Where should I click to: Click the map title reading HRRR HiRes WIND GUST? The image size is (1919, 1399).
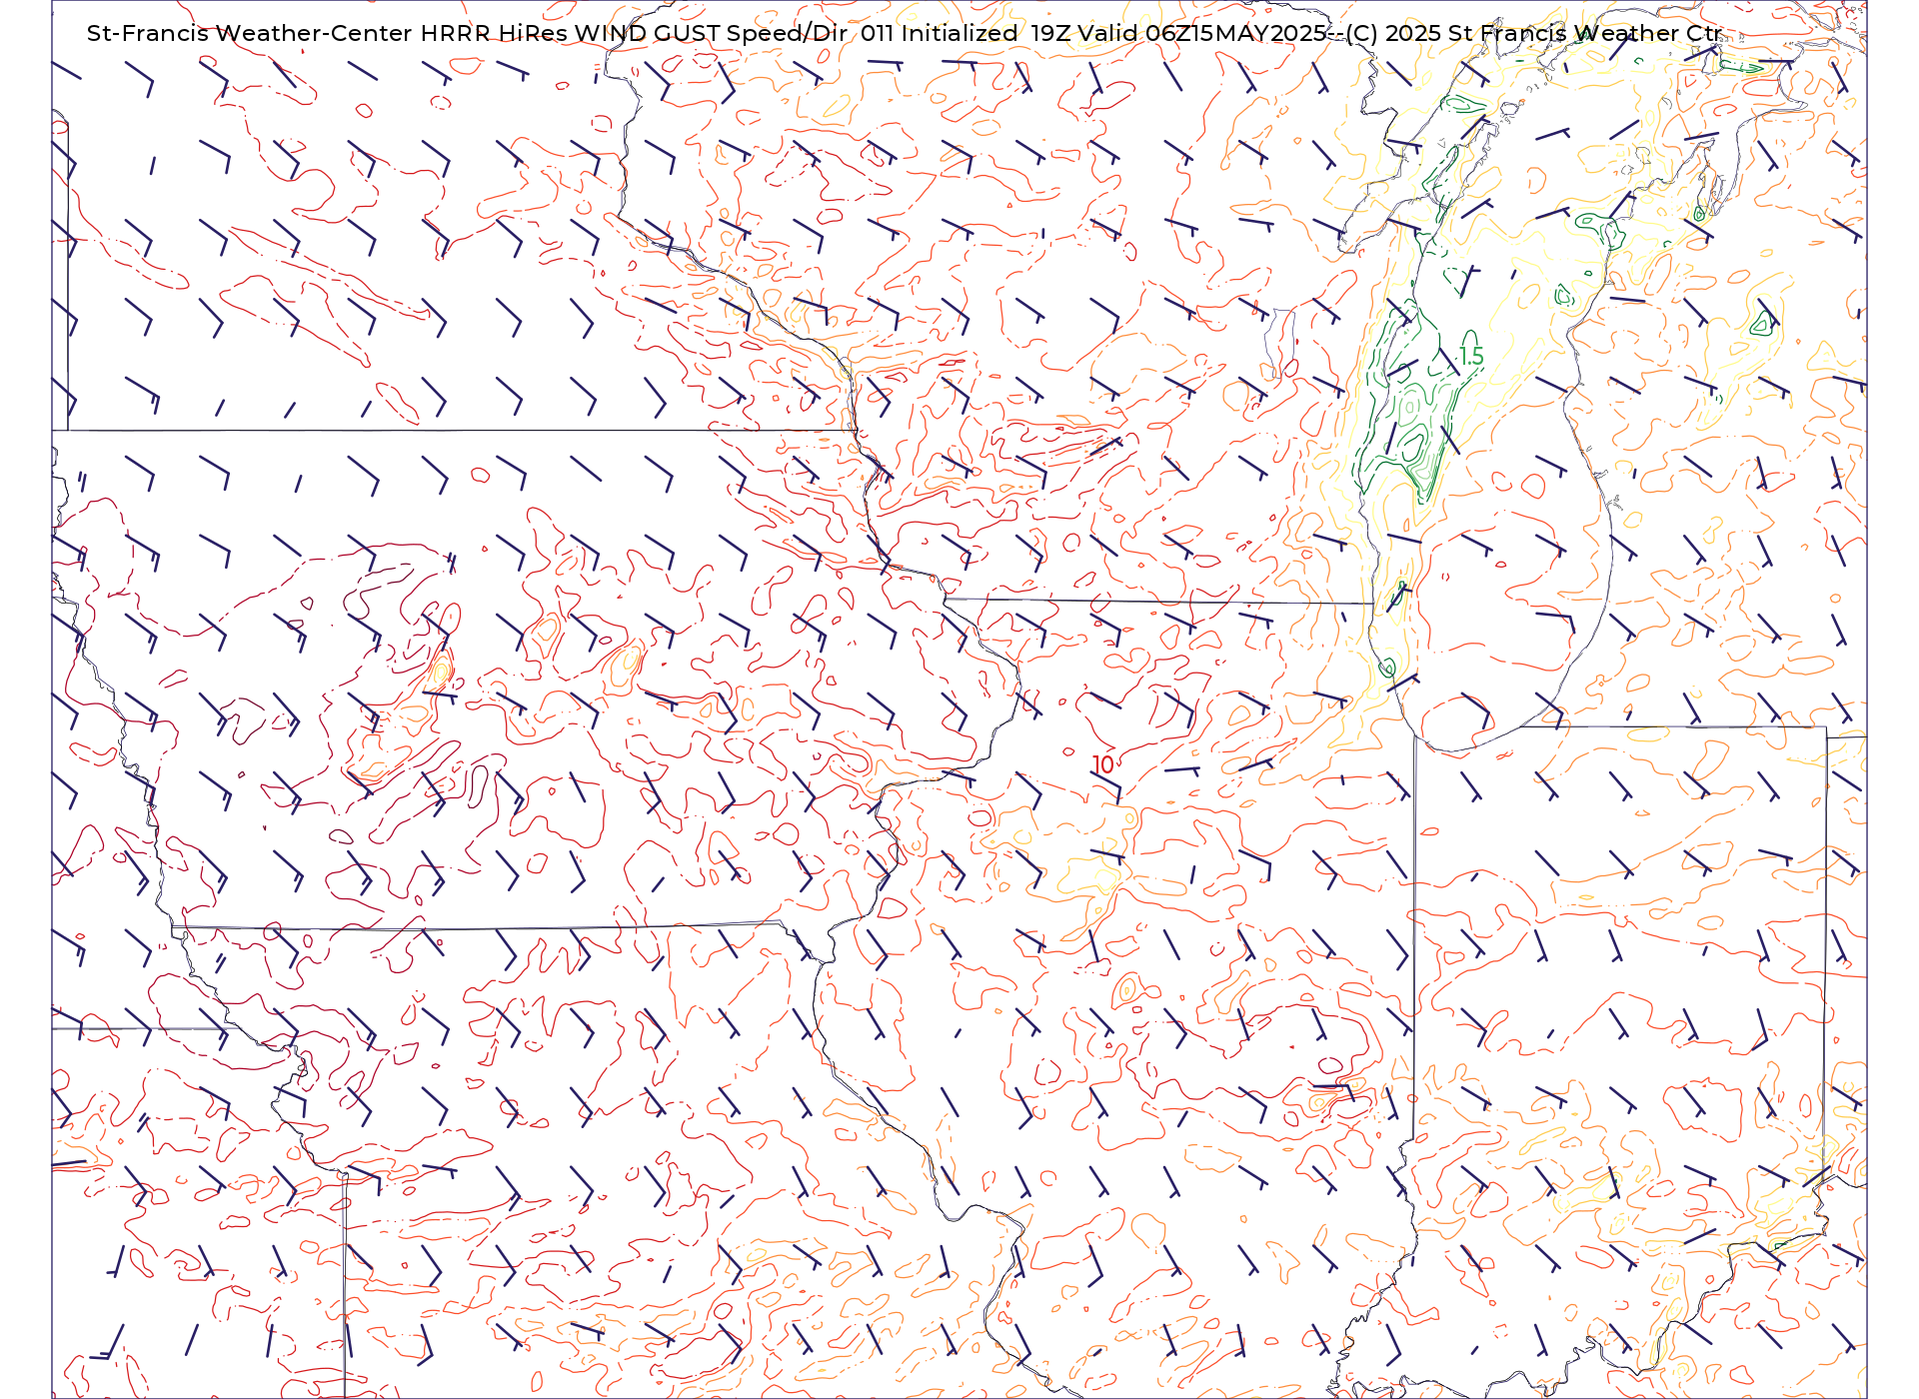click(x=570, y=33)
